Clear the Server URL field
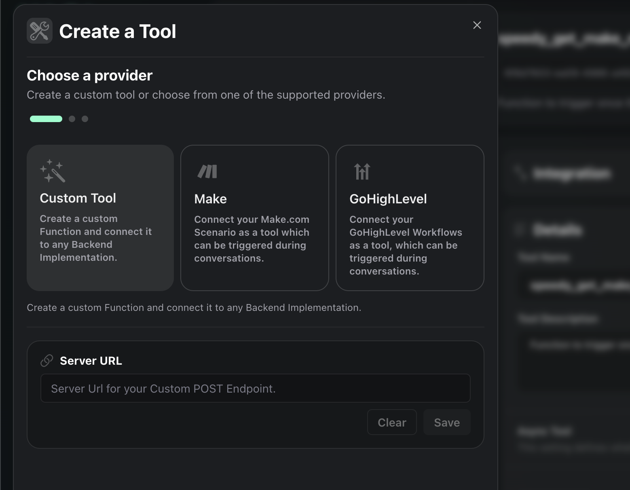 (x=392, y=422)
